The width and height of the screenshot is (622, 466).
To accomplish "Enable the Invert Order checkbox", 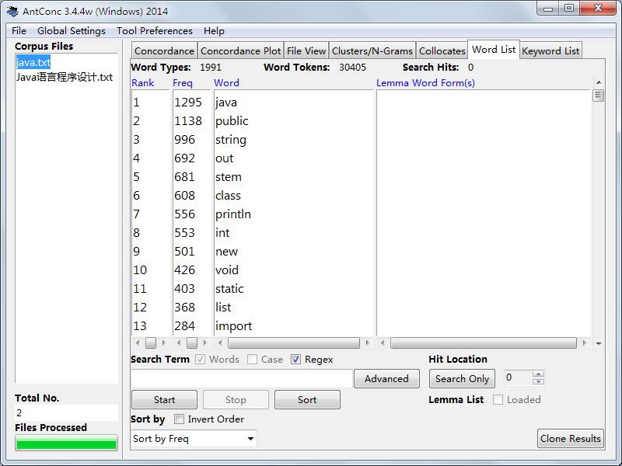I will point(180,419).
